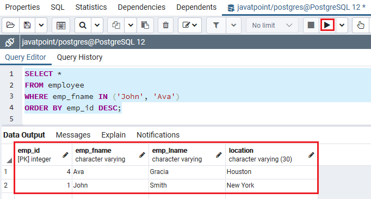The height and width of the screenshot is (199, 371).
Task: Click the emp_fname column header
Action: pos(110,155)
